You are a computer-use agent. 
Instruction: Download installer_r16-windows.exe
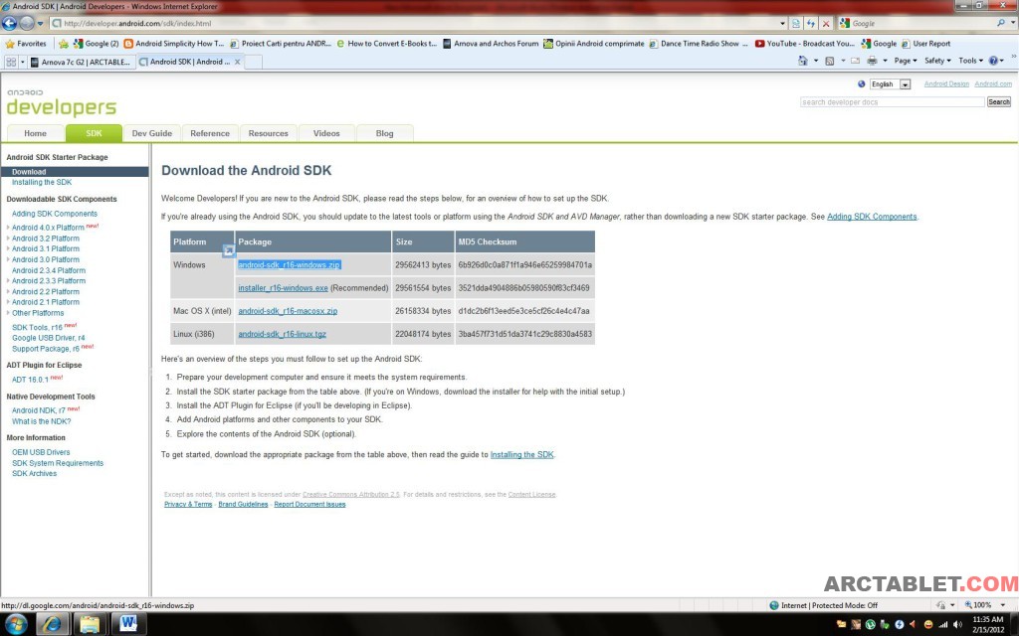coord(283,288)
